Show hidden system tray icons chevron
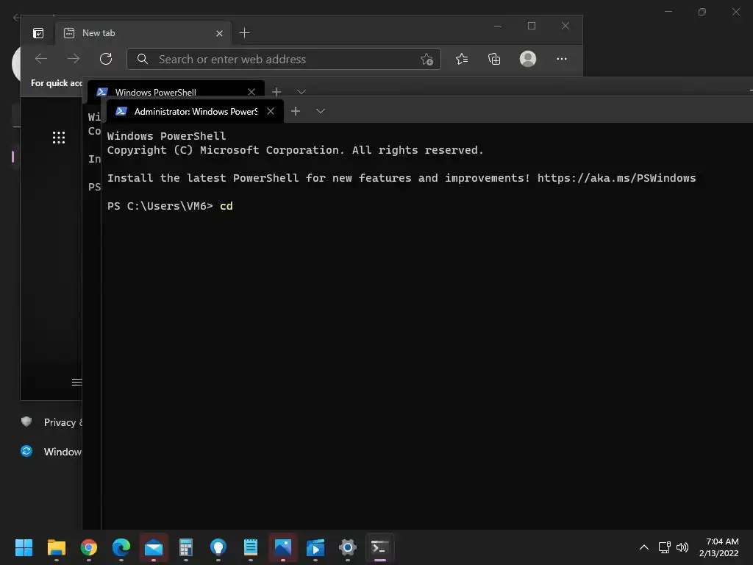 point(644,547)
